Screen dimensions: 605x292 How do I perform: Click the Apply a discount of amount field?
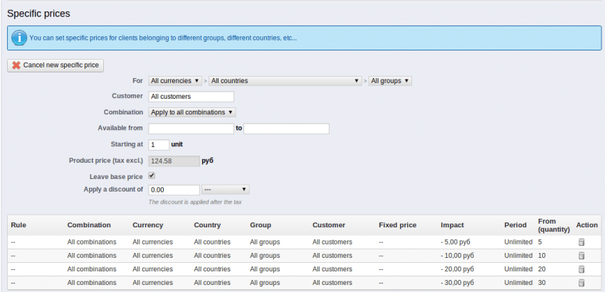click(174, 190)
